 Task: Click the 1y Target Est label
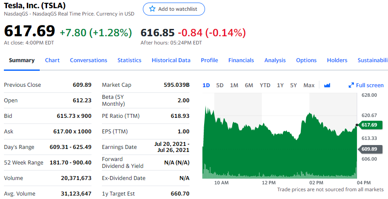click(118, 194)
